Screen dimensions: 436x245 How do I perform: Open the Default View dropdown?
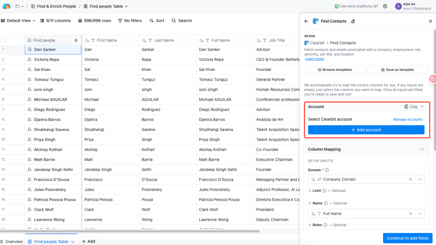tap(19, 21)
